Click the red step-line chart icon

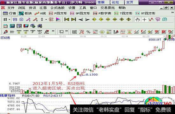tap(35, 20)
